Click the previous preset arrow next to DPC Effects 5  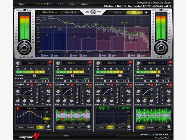58,4
